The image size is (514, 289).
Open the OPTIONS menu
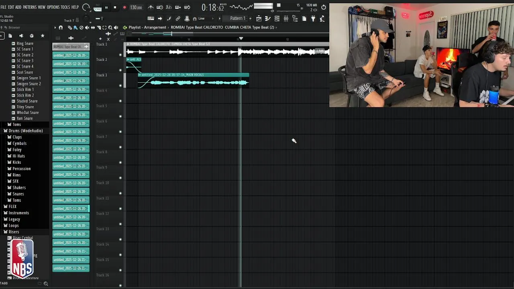[x=53, y=7]
